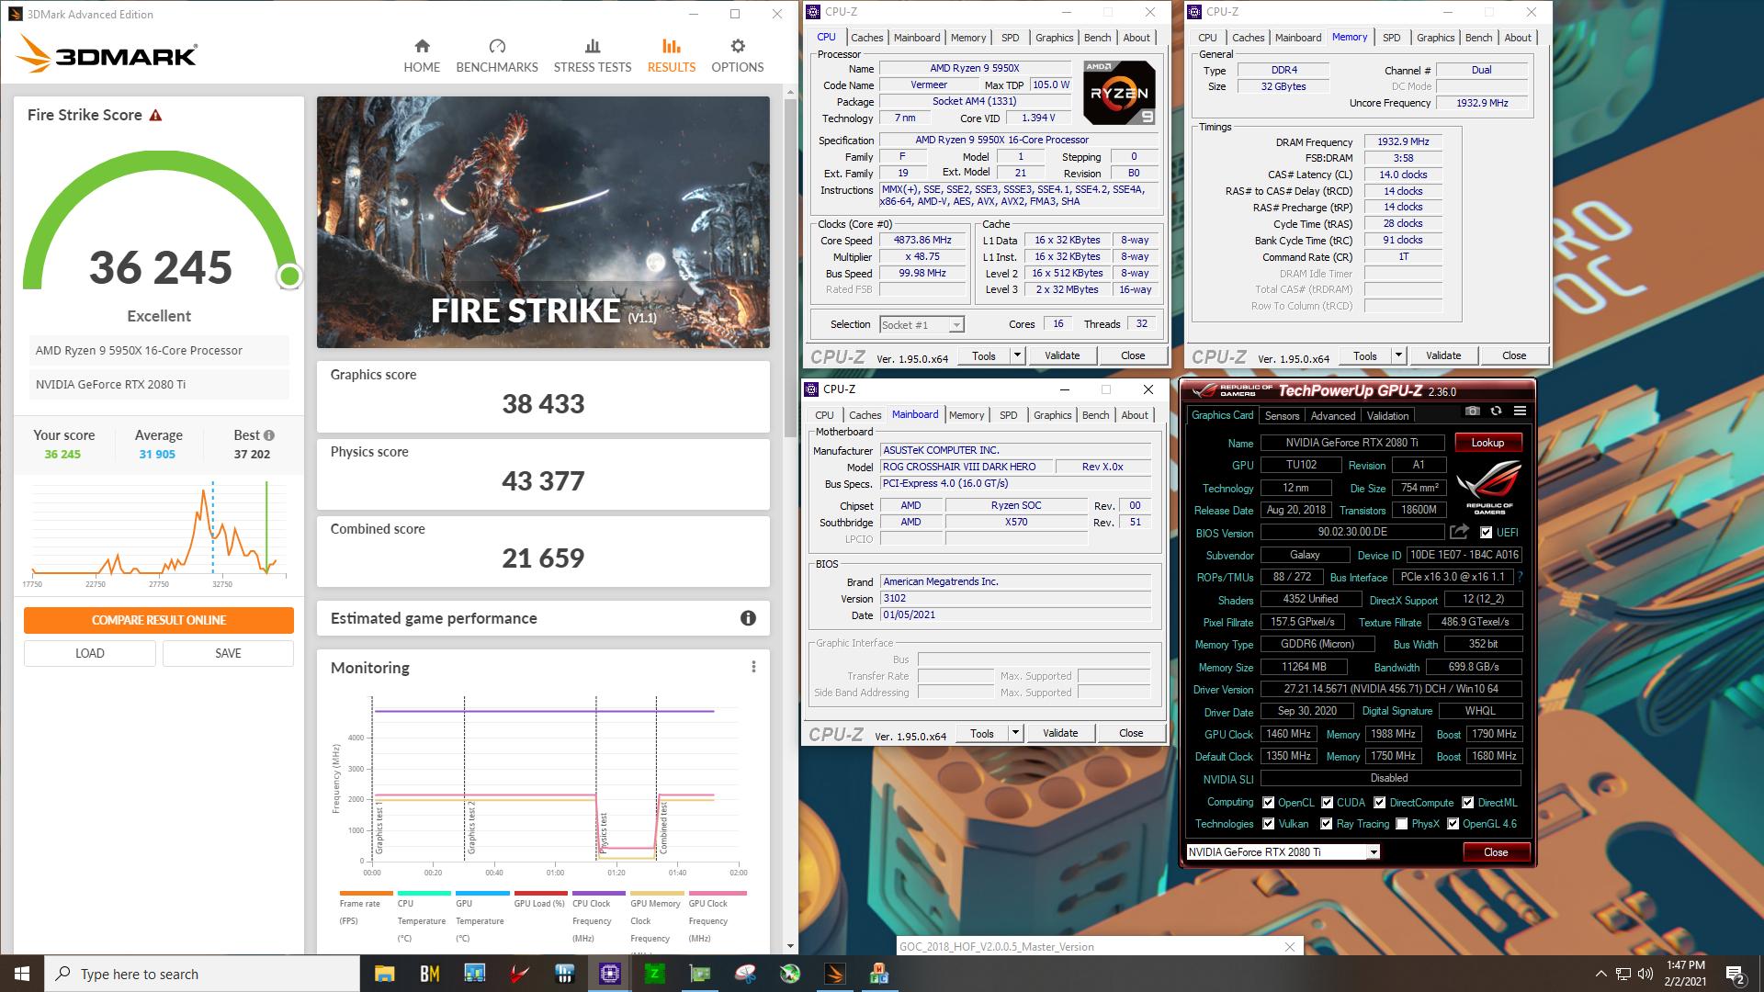Switch to GPU-Z Sensors tab
The height and width of the screenshot is (992, 1764).
1282,416
